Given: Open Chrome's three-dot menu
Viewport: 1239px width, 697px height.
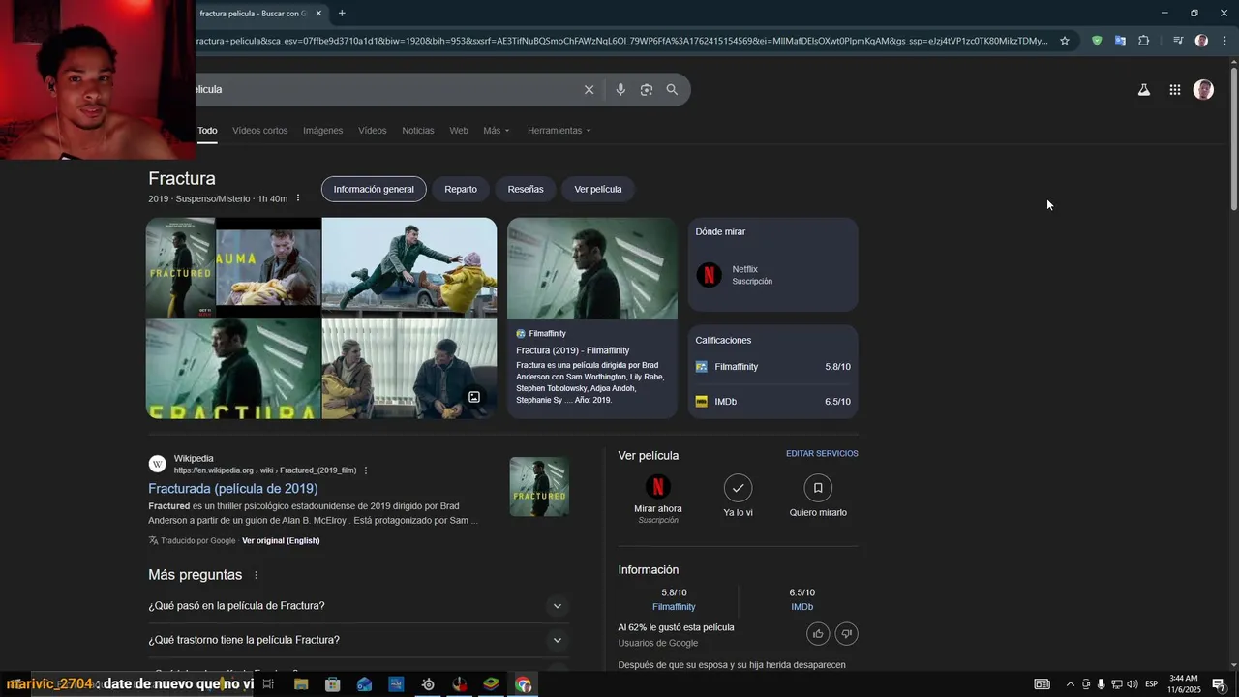Looking at the screenshot, I should 1224,41.
